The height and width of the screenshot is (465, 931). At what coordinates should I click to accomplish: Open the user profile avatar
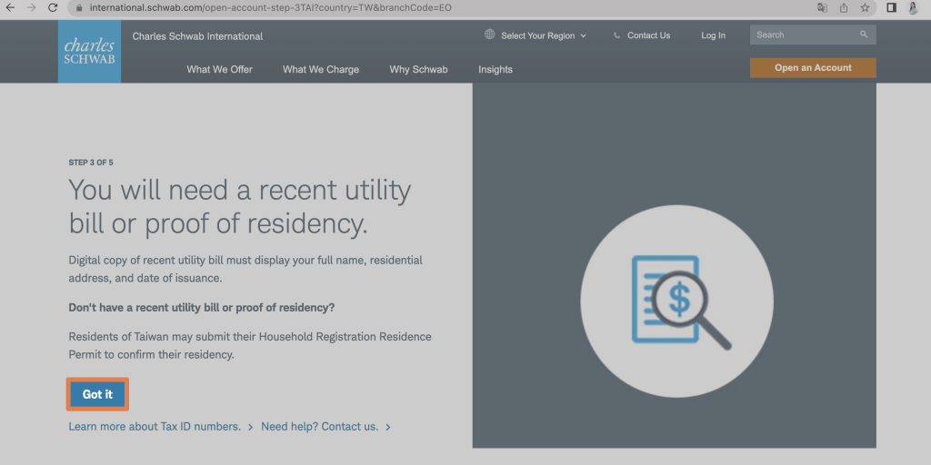point(913,7)
